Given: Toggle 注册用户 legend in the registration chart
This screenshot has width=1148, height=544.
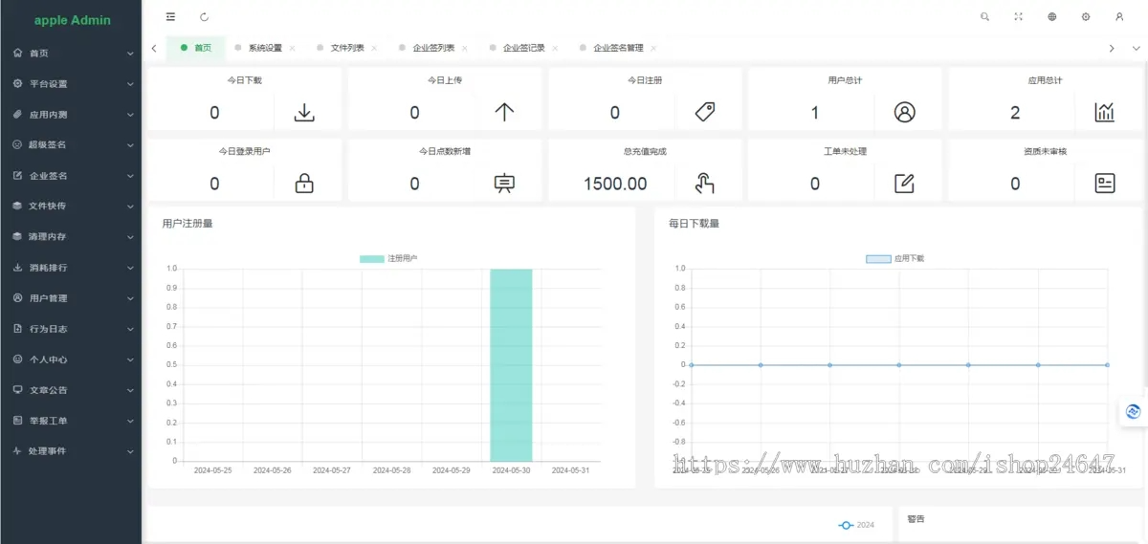Looking at the screenshot, I should point(388,259).
